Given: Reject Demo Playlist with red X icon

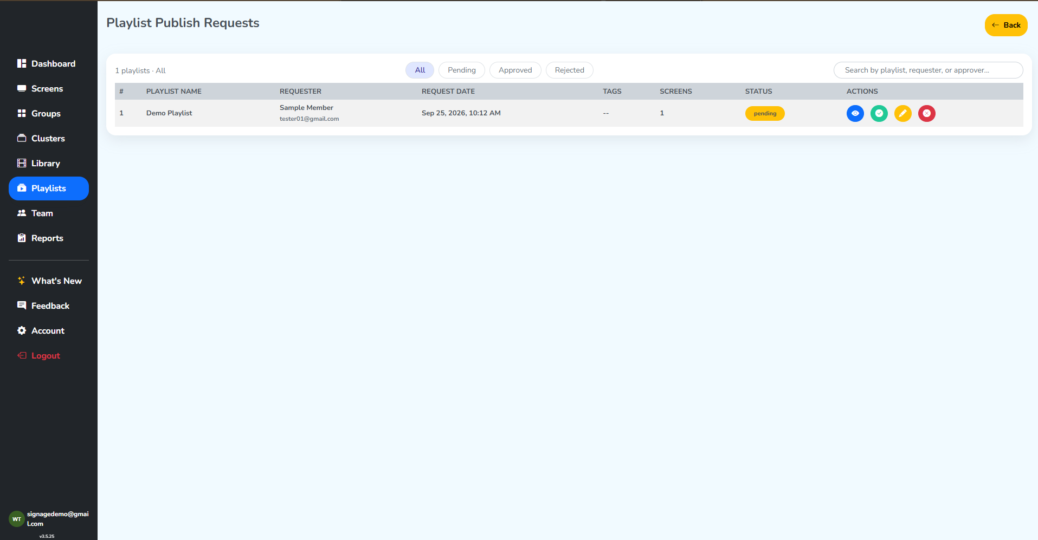Looking at the screenshot, I should point(927,113).
